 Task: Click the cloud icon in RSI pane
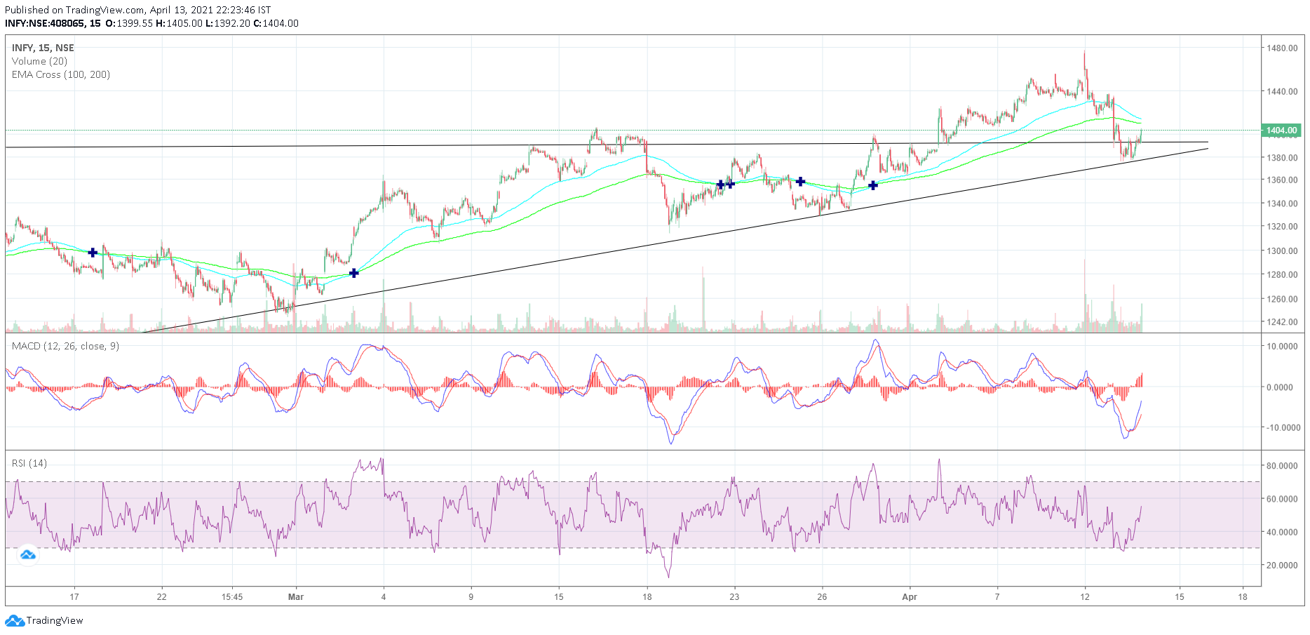pos(28,555)
